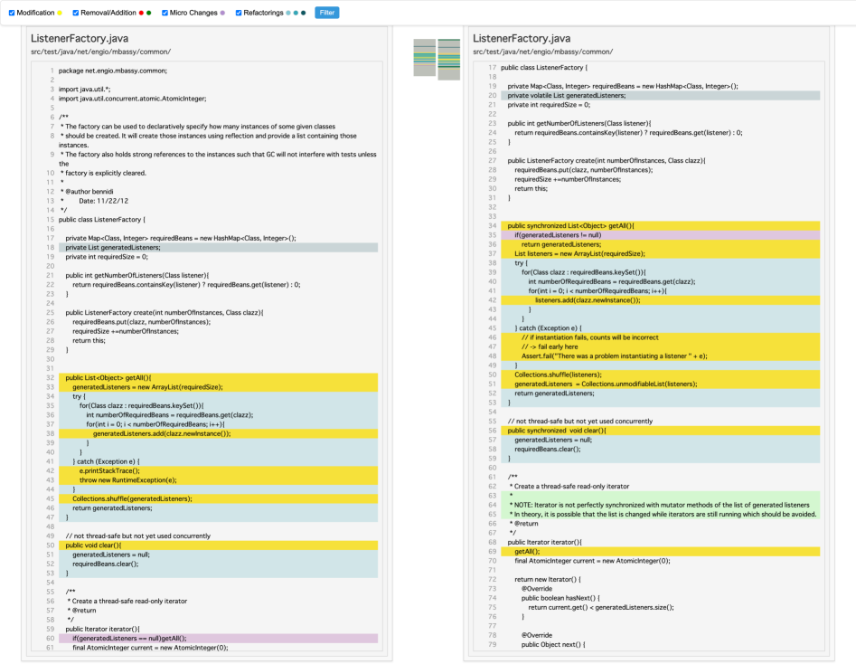Viewport: 856px width, 664px height.
Task: Click the purple Micro Changes legend dot
Action: (x=222, y=13)
